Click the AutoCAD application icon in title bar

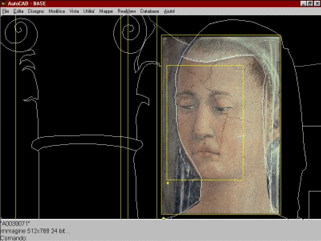(x=4, y=4)
